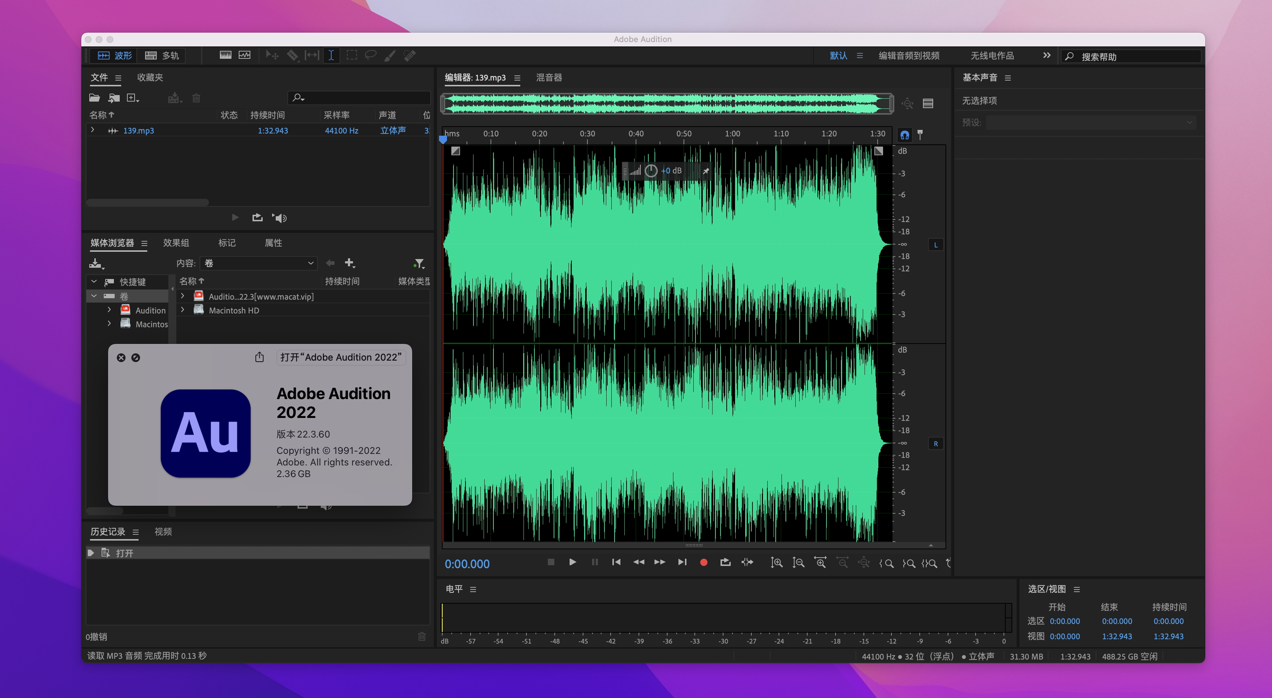Toggle the right channel R button

935,444
